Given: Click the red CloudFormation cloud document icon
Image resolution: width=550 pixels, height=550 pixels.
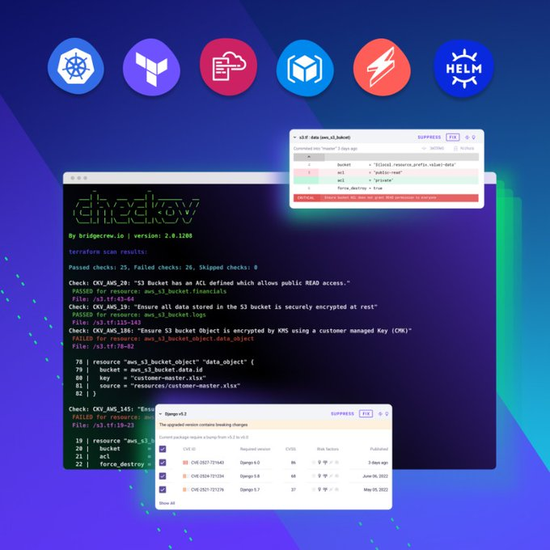Looking at the screenshot, I should coord(228,66).
